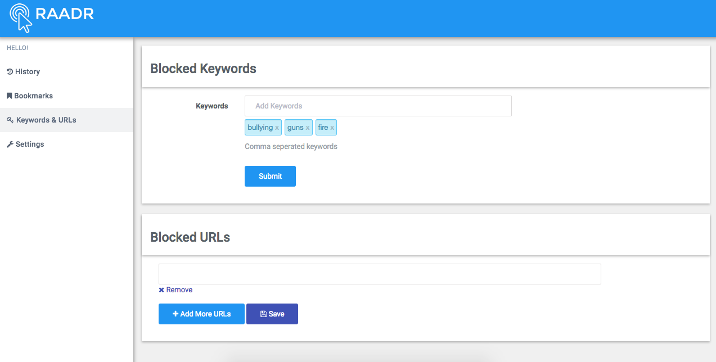Click the x icon beside Remove
The image size is (716, 362).
coord(161,290)
